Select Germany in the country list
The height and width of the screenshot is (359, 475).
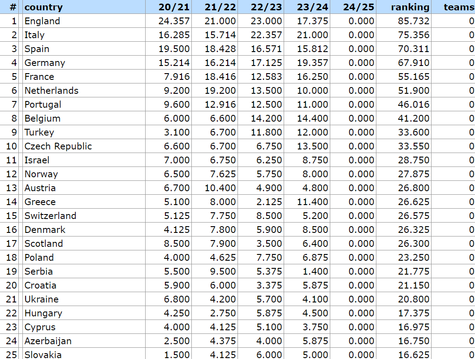45,63
